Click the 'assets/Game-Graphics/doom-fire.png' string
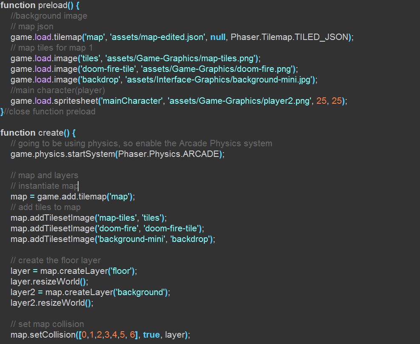The height and width of the screenshot is (344, 420). (218, 69)
